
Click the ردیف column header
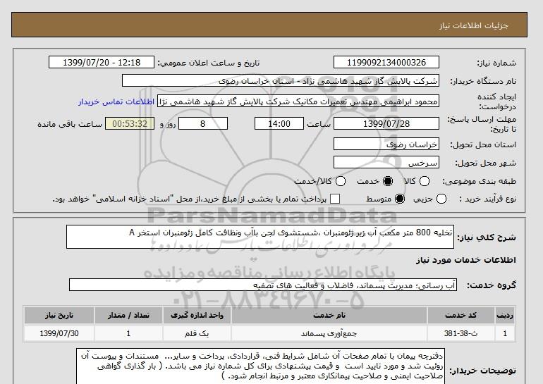[x=504, y=315]
